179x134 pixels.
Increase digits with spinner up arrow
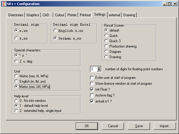99,68
